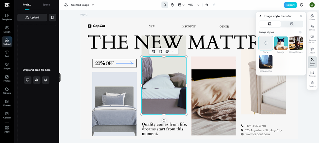Apply the Oil painting image style
Screen dimensions: 319x143
(x=265, y=62)
